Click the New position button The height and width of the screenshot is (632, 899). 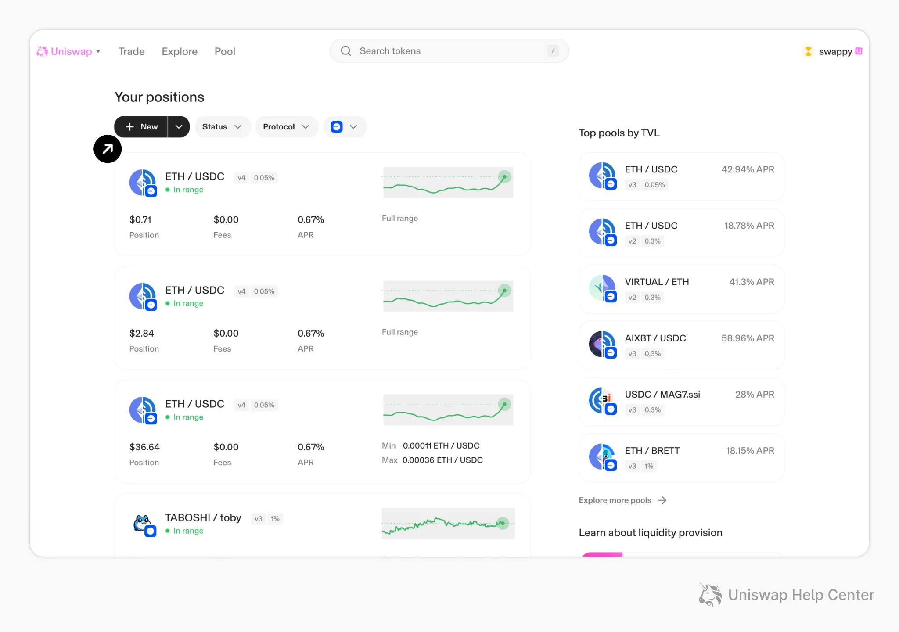[141, 127]
